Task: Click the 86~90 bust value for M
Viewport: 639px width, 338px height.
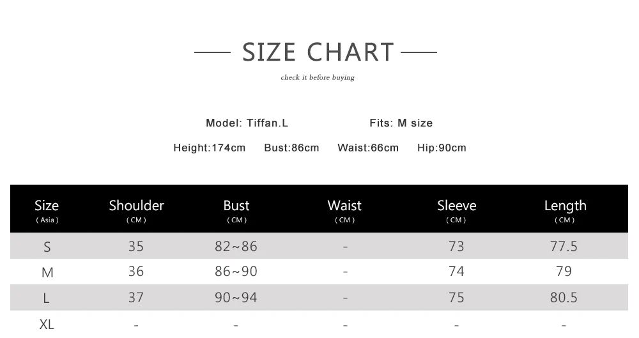Action: coord(236,272)
